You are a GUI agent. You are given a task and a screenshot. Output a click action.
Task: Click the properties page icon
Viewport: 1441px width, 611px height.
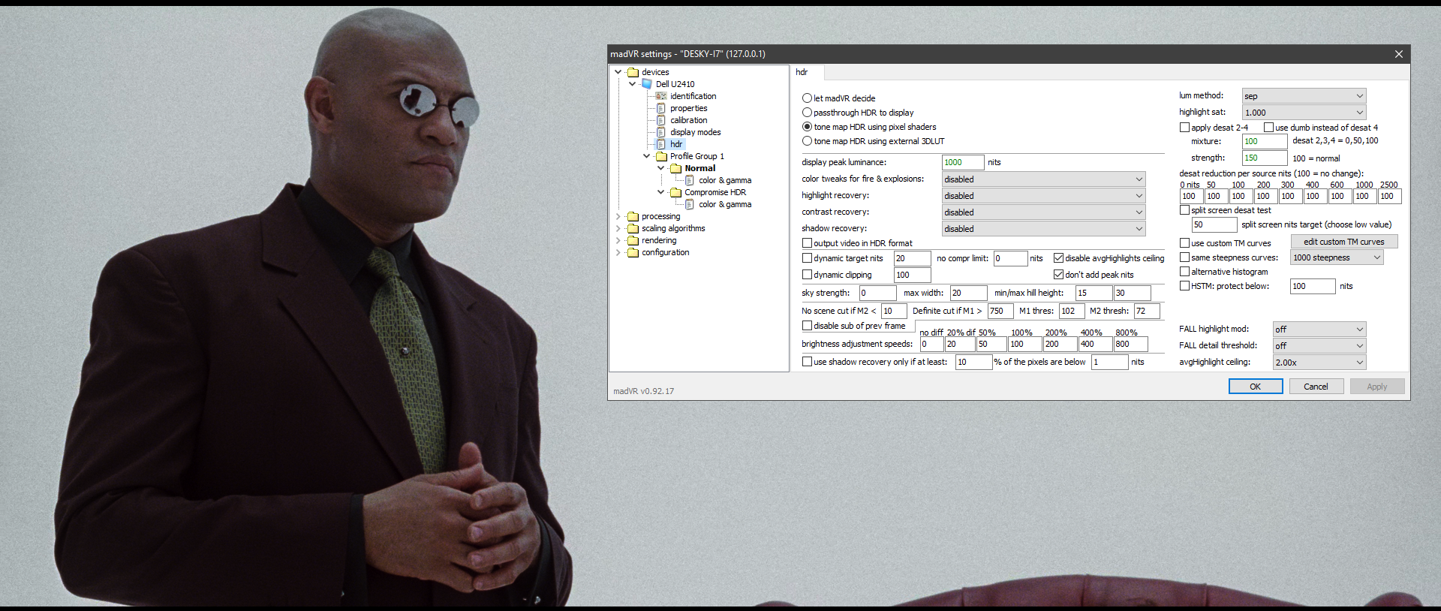point(661,108)
